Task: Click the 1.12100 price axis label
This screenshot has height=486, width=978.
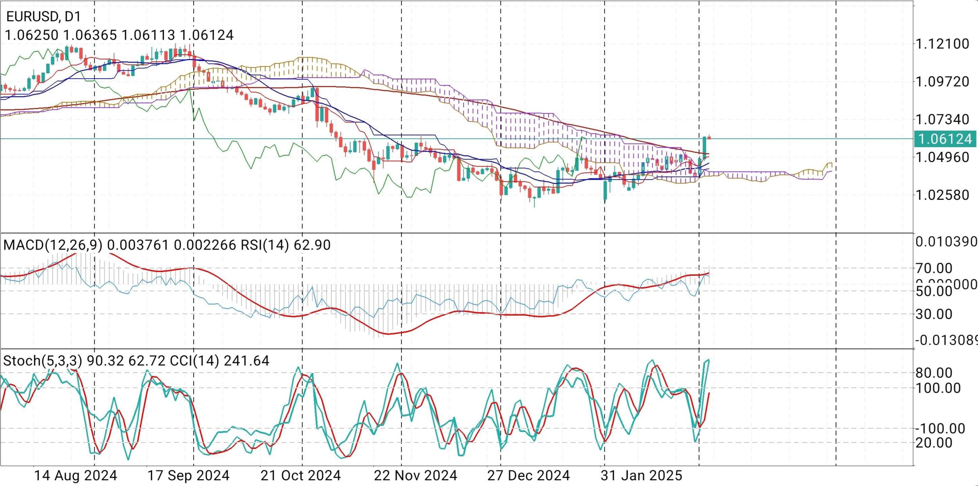Action: [942, 44]
